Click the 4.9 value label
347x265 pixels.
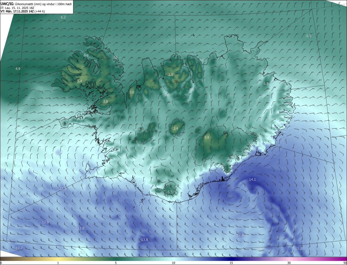18,69
